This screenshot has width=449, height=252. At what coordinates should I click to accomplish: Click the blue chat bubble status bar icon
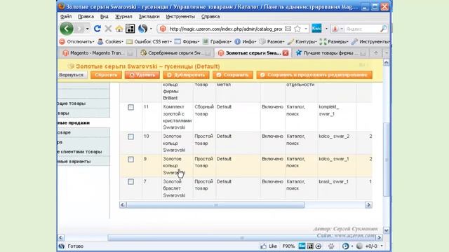pos(346,246)
